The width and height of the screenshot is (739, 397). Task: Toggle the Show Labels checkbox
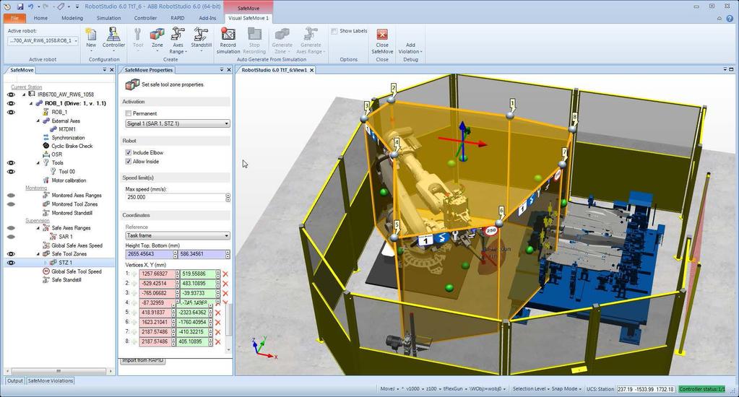click(x=334, y=31)
